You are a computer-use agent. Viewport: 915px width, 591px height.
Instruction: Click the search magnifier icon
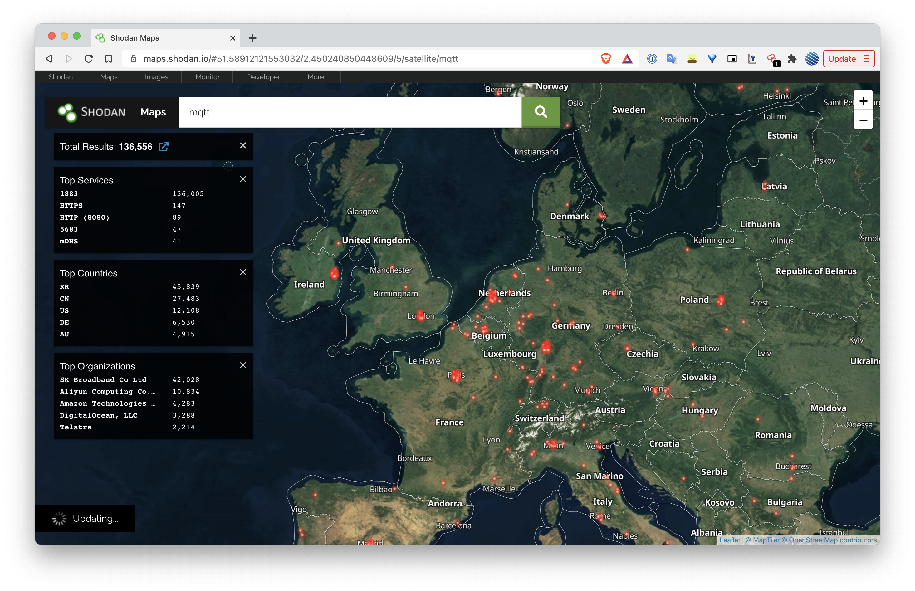pos(541,111)
